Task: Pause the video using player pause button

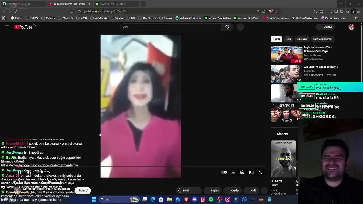Action: coord(20,172)
